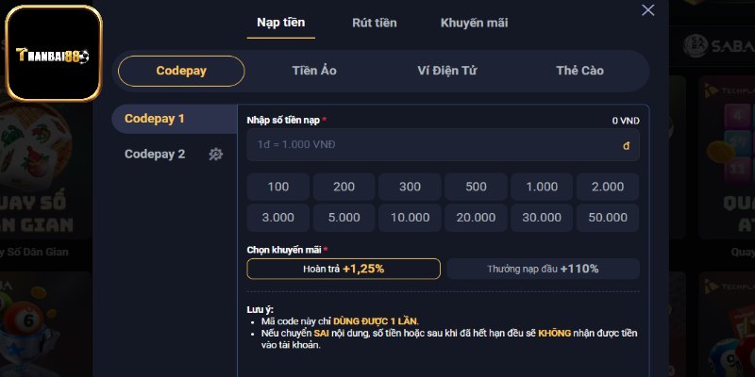The height and width of the screenshot is (377, 755).
Task: Click the maintenance gear icon beside Codepay 2
Action: (216, 155)
